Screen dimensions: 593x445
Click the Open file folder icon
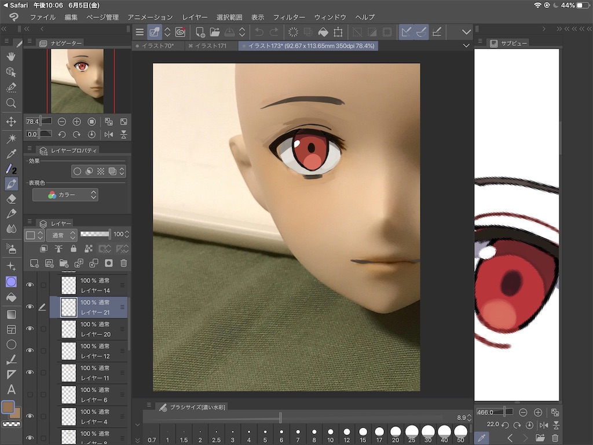tap(215, 32)
